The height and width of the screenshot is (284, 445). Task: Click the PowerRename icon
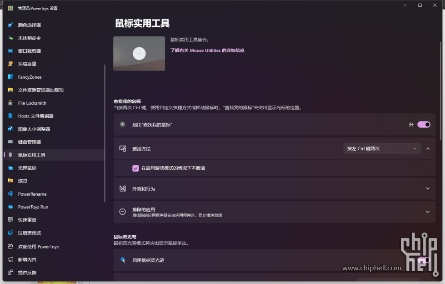[x=10, y=194]
